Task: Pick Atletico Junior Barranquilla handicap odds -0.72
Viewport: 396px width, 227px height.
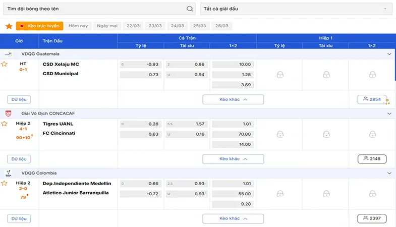Action: 141,194
